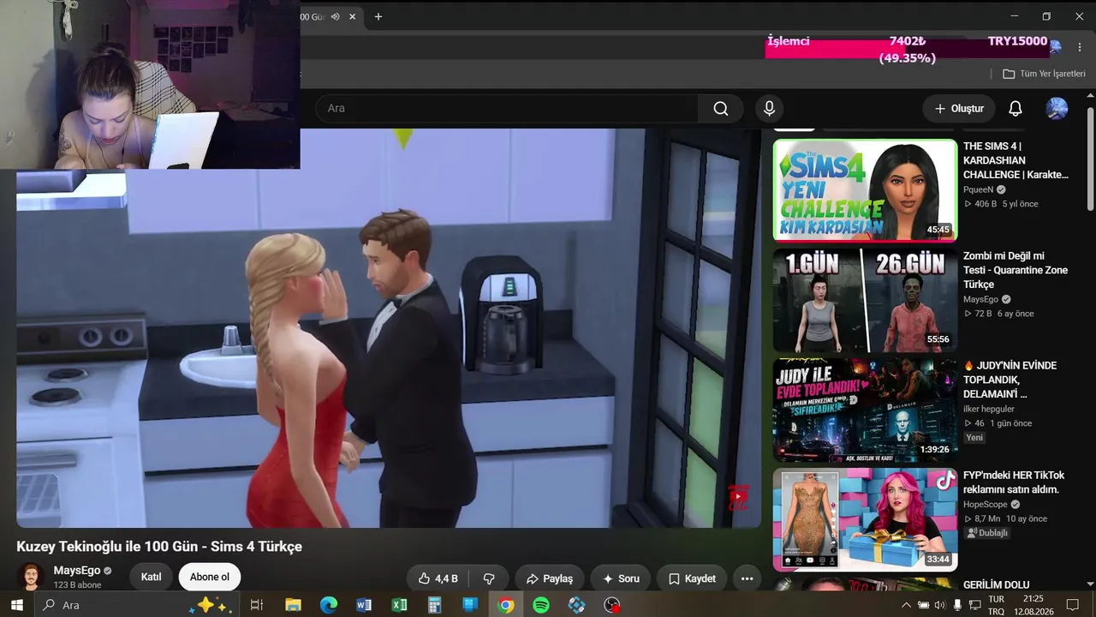Open File Explorer from the taskbar
Image resolution: width=1096 pixels, height=617 pixels.
(293, 605)
